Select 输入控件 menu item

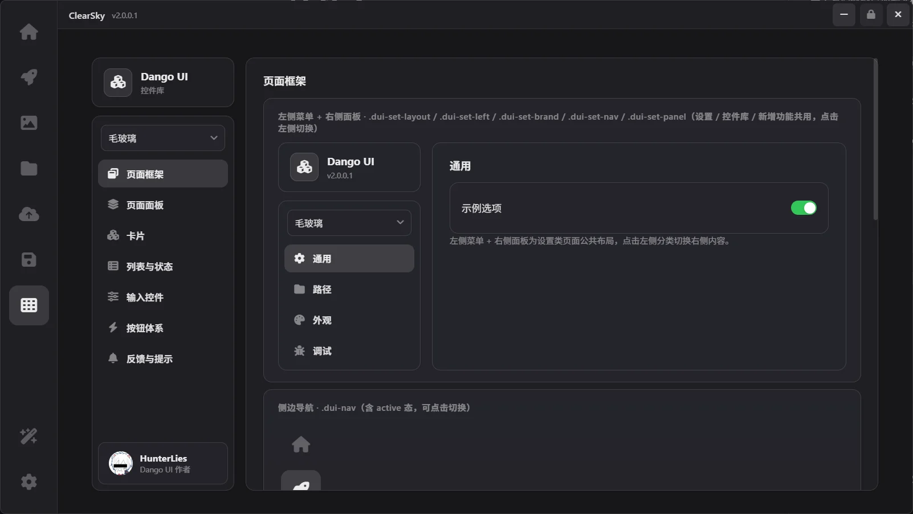(x=163, y=297)
